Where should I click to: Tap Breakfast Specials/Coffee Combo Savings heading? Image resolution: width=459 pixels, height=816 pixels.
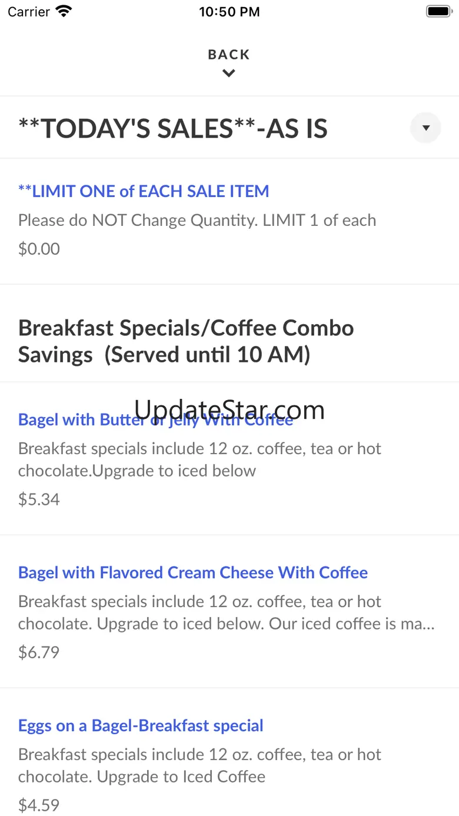186,341
